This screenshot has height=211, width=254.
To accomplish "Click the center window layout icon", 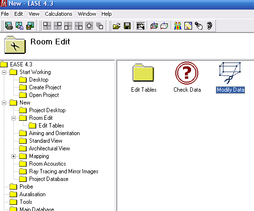I will point(89,26).
